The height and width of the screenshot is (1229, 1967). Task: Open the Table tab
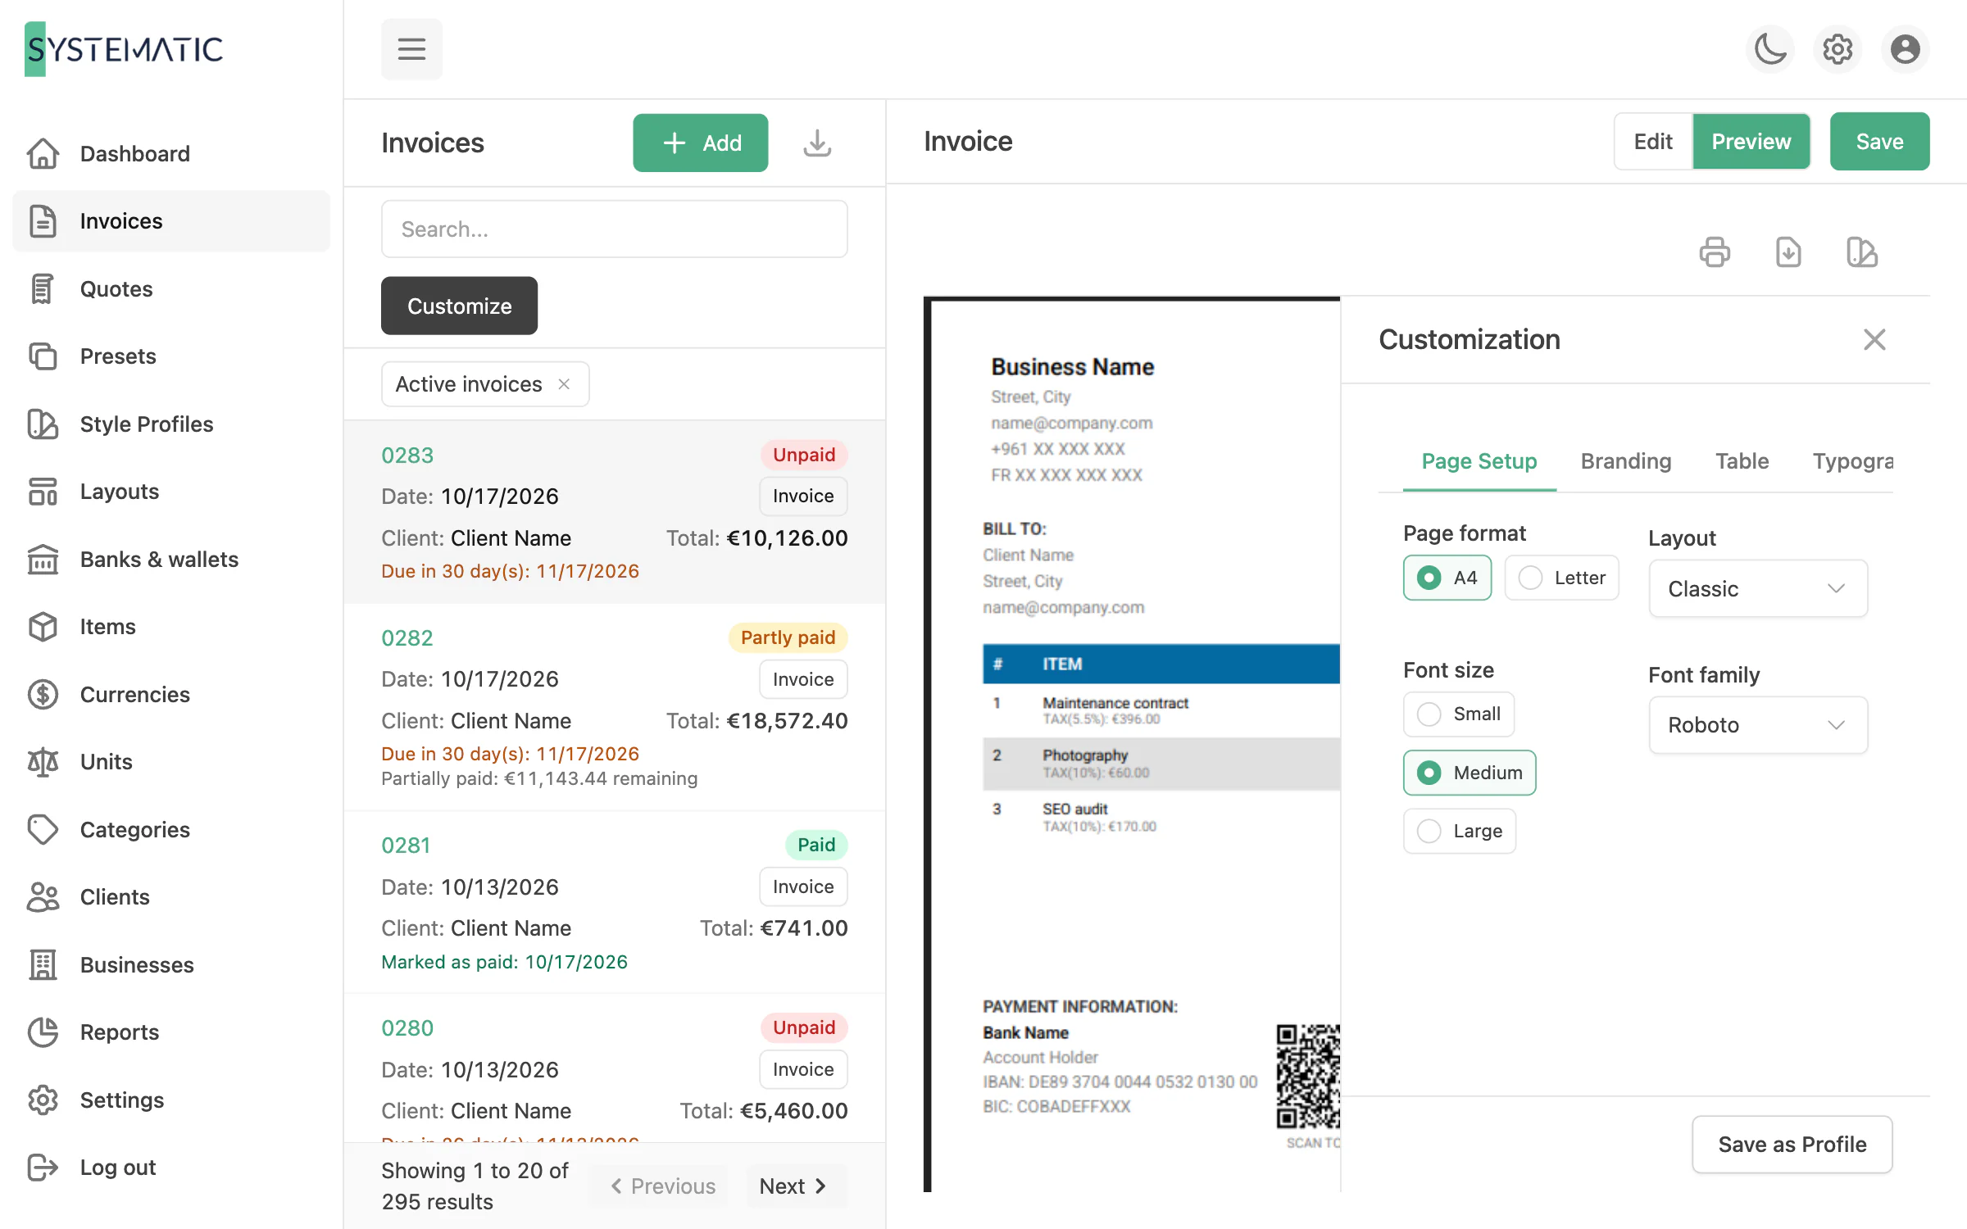(x=1742, y=461)
